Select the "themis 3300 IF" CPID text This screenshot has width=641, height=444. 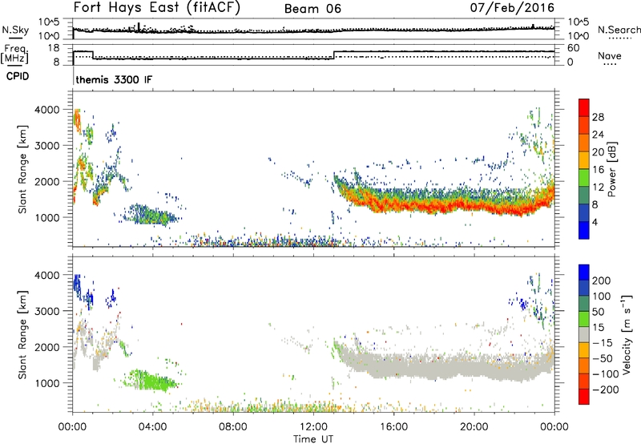[114, 79]
